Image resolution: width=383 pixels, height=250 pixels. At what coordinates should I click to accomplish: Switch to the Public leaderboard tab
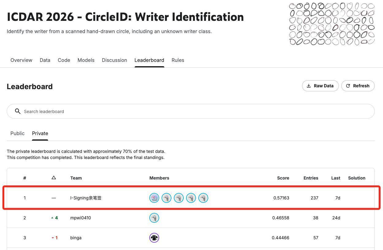click(17, 133)
